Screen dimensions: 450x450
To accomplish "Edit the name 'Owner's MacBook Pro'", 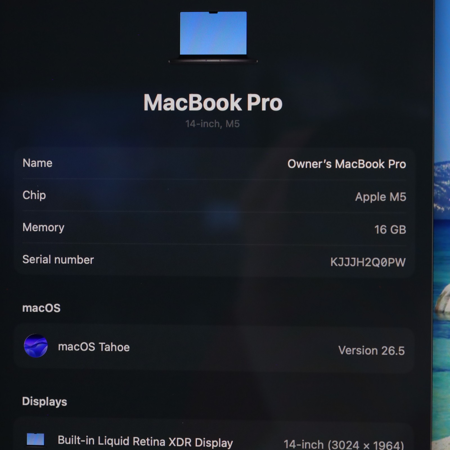I will tap(346, 164).
